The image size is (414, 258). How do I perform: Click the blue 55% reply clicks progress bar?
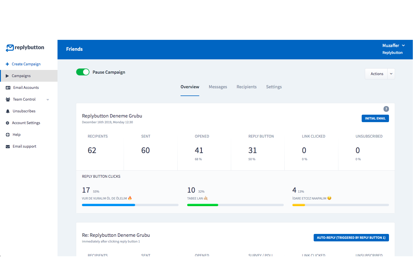coord(108,205)
